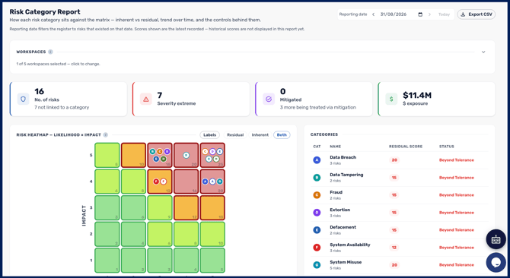Click the residual score 20 badge for Data Breach
The width and height of the screenshot is (510, 278).
point(394,160)
